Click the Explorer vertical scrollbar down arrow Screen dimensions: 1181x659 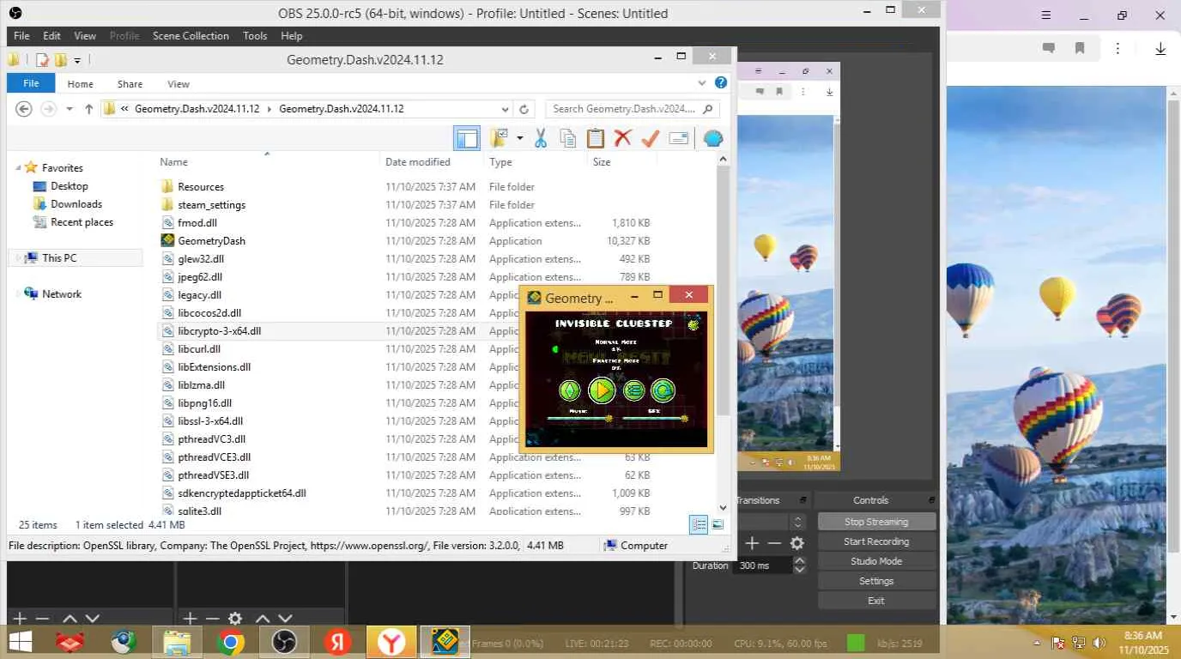click(x=723, y=507)
